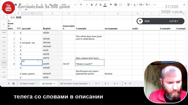Toggle Strikethrough formatting
188x105 pixels.
(100, 5)
